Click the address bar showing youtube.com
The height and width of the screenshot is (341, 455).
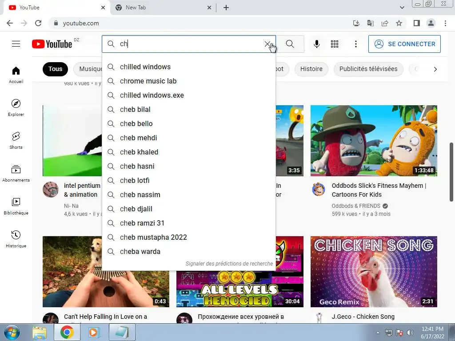[200, 23]
